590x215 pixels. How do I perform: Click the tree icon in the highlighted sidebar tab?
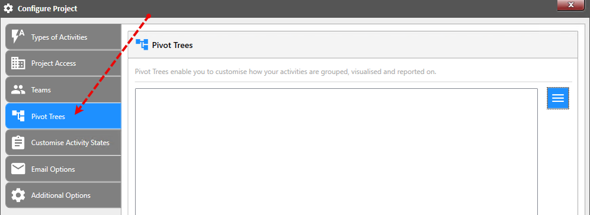18,116
